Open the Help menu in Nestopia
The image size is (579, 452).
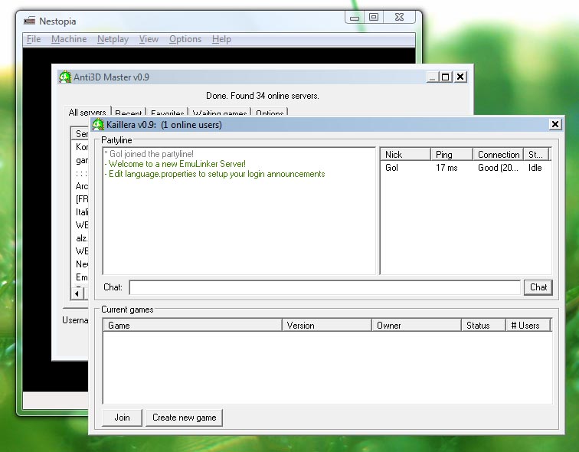(221, 39)
